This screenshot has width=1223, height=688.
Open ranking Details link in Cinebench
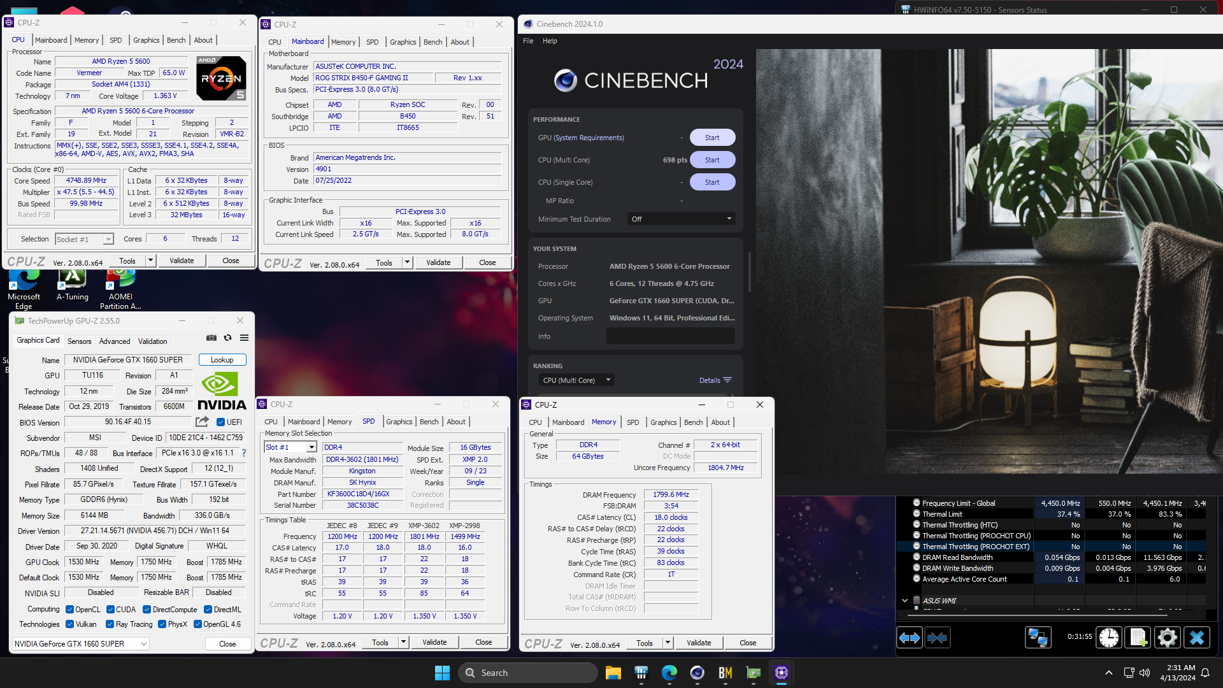point(715,380)
